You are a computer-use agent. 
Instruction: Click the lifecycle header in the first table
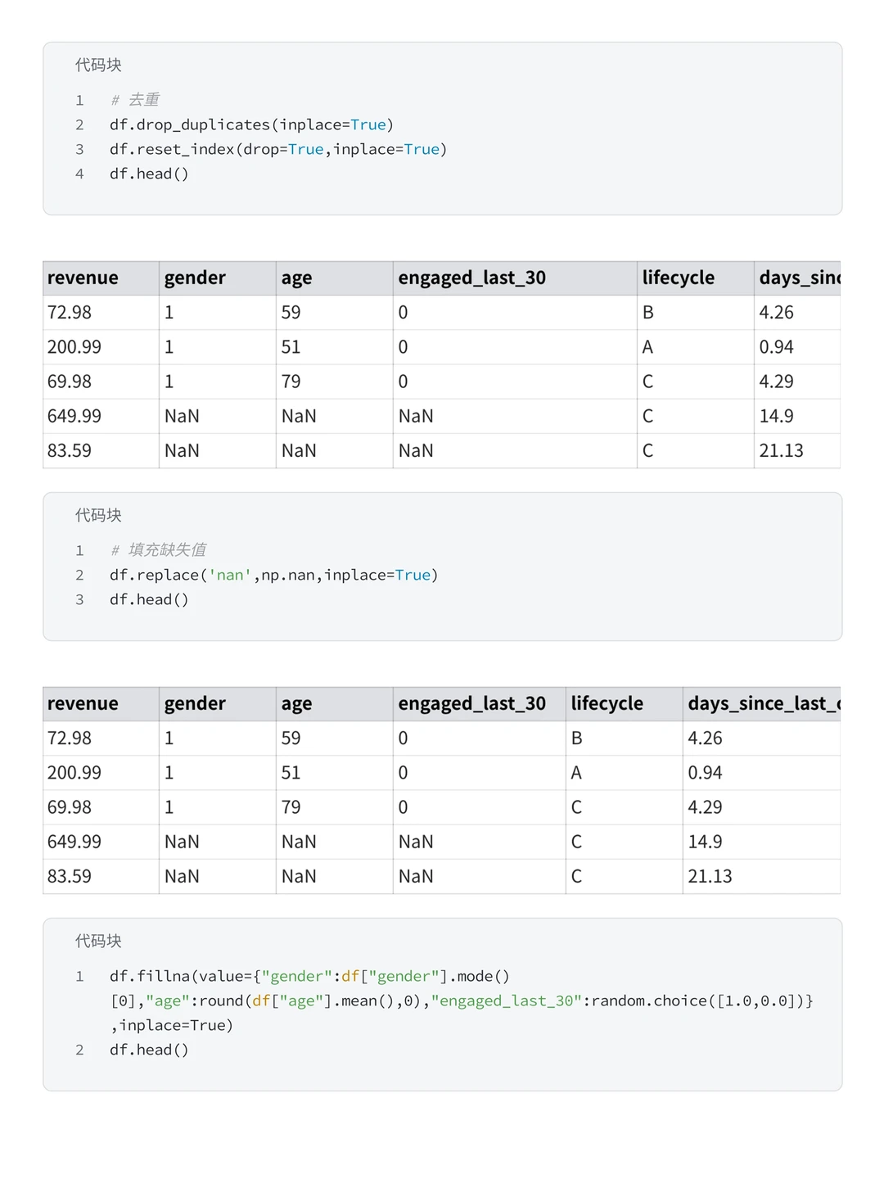[678, 278]
